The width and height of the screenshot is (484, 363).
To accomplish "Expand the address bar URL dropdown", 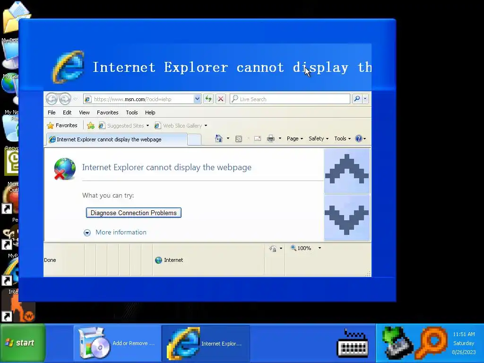I will click(x=197, y=99).
